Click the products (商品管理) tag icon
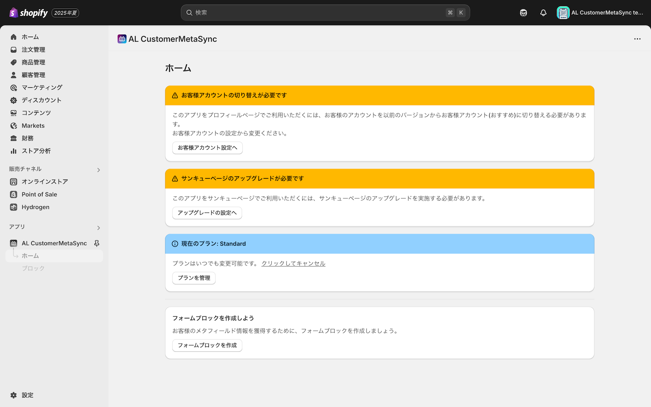The image size is (651, 407). [x=14, y=62]
